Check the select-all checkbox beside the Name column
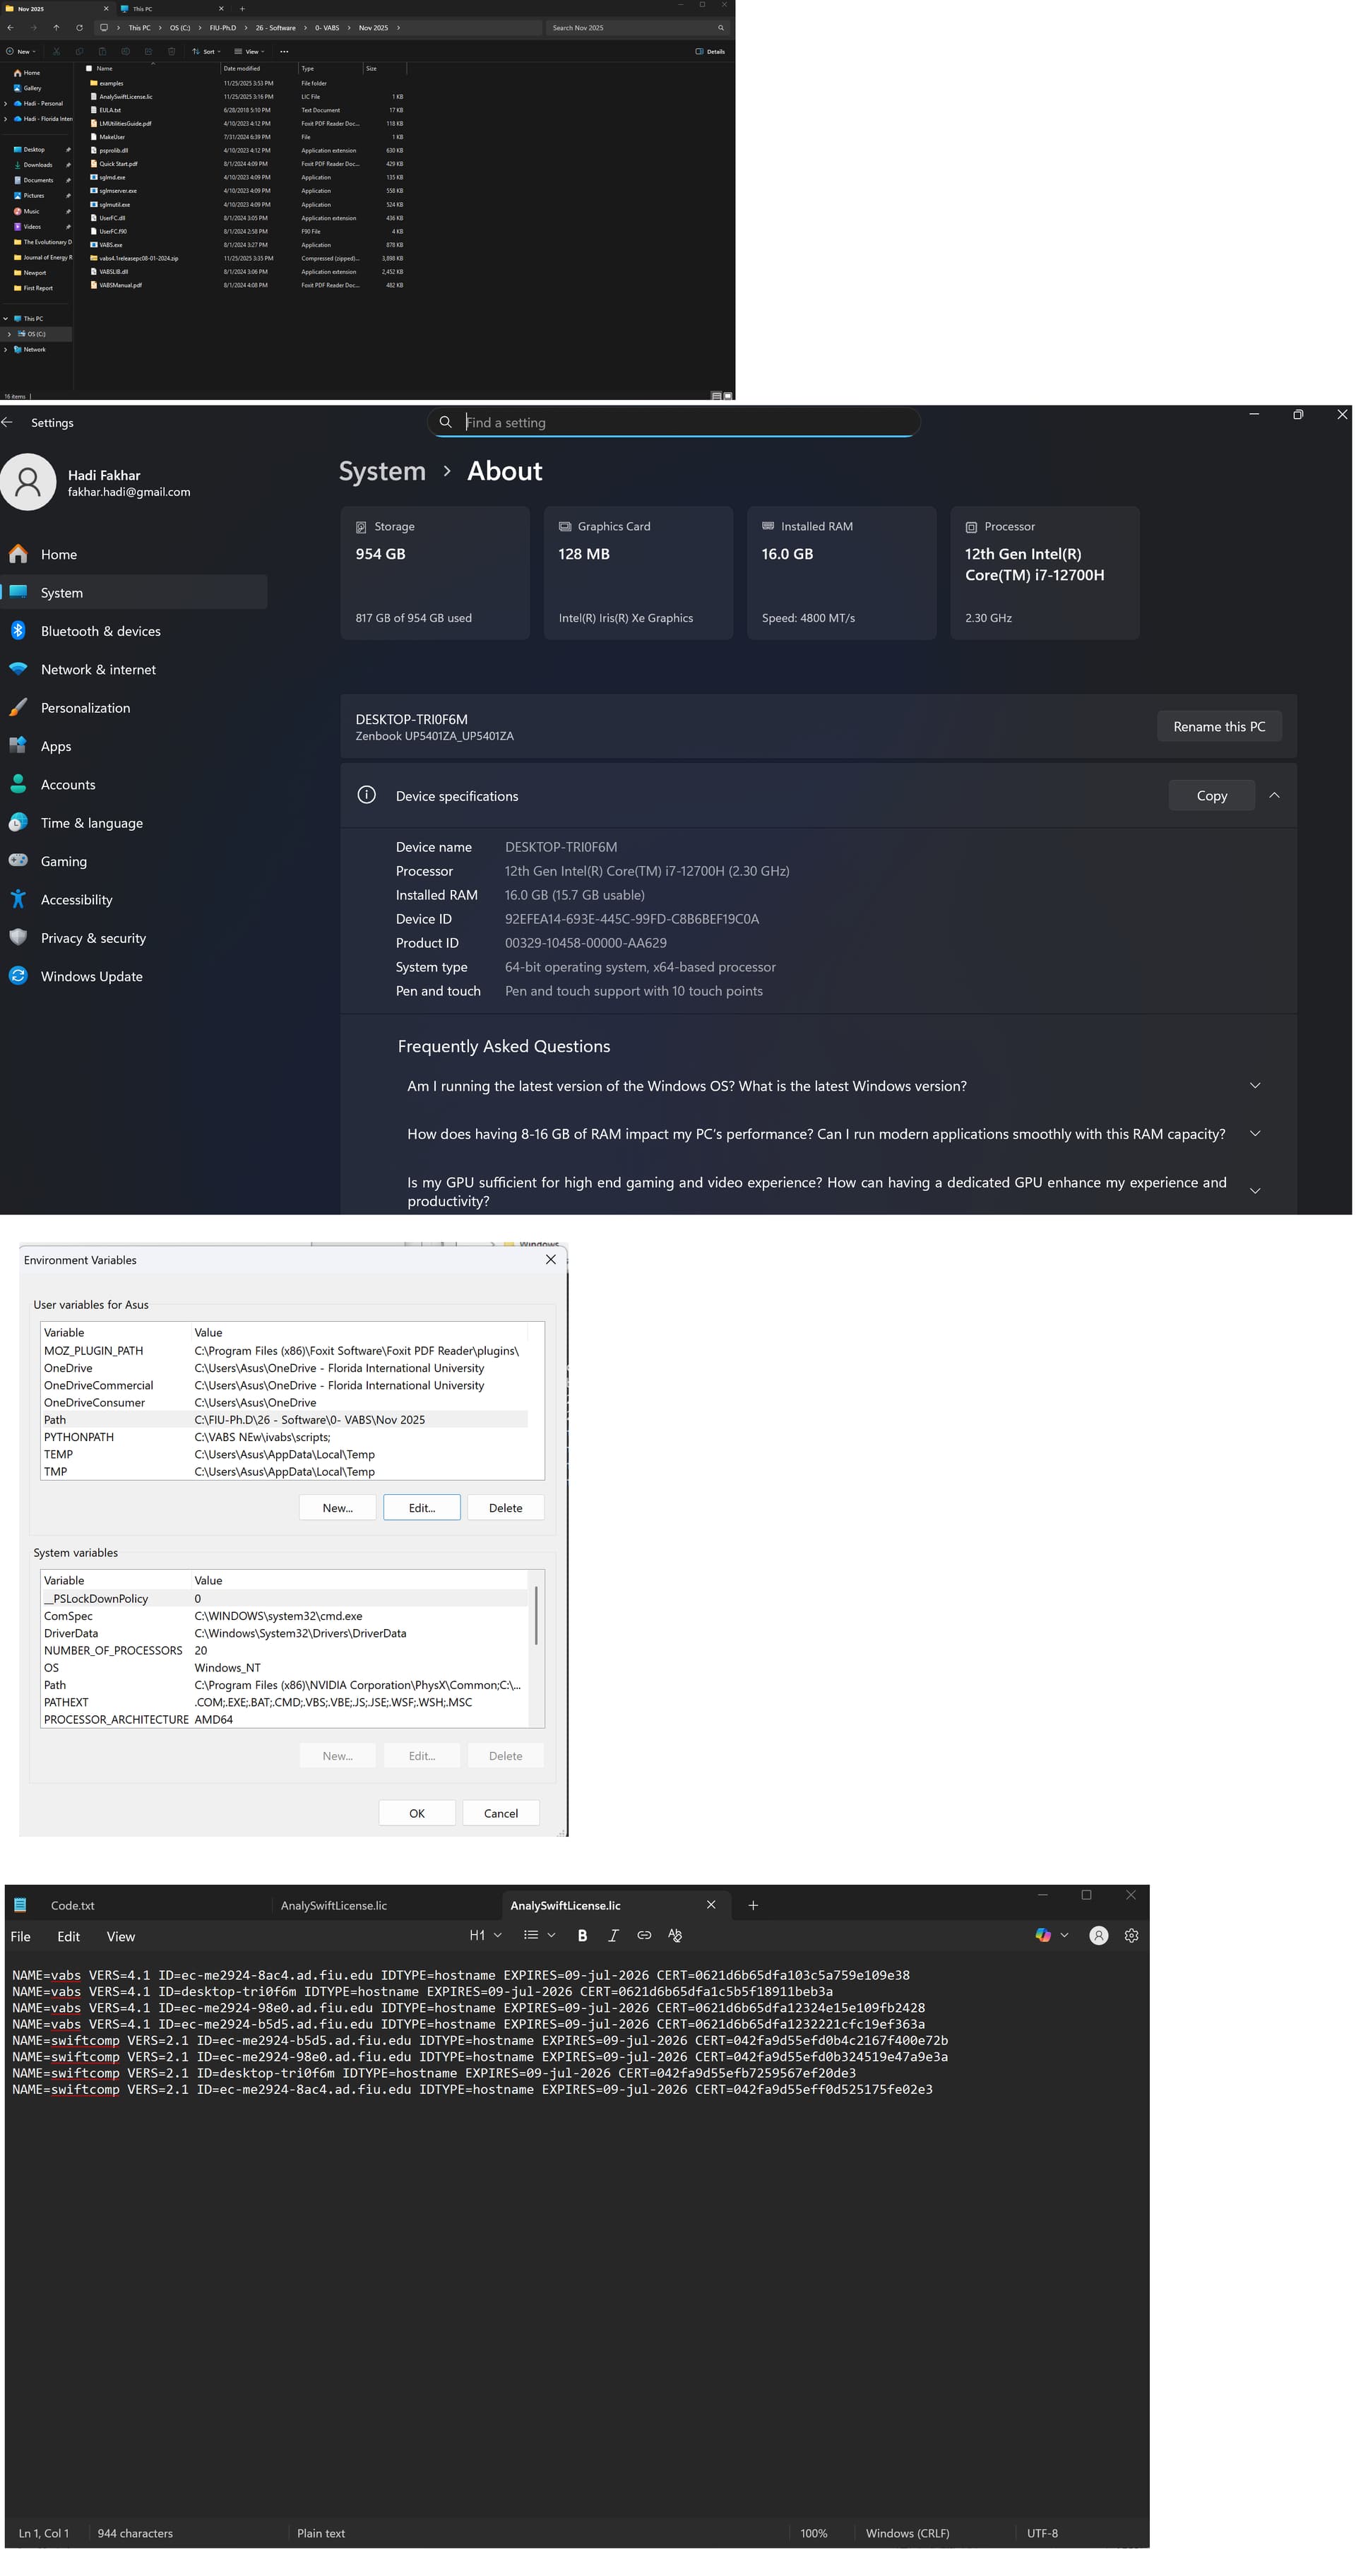Image resolution: width=1356 pixels, height=2558 pixels. coord(90,69)
